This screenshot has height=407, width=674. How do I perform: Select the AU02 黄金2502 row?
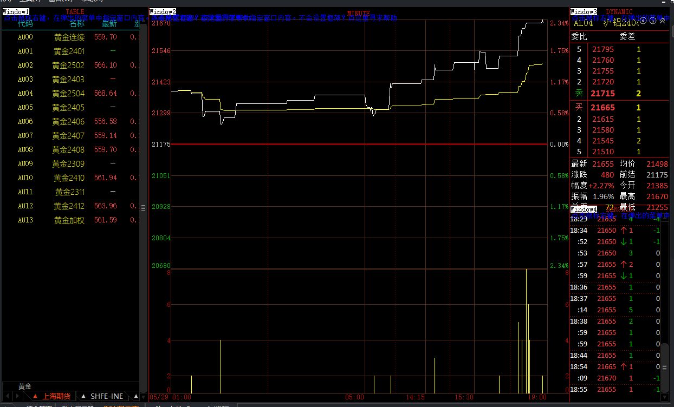click(70, 65)
